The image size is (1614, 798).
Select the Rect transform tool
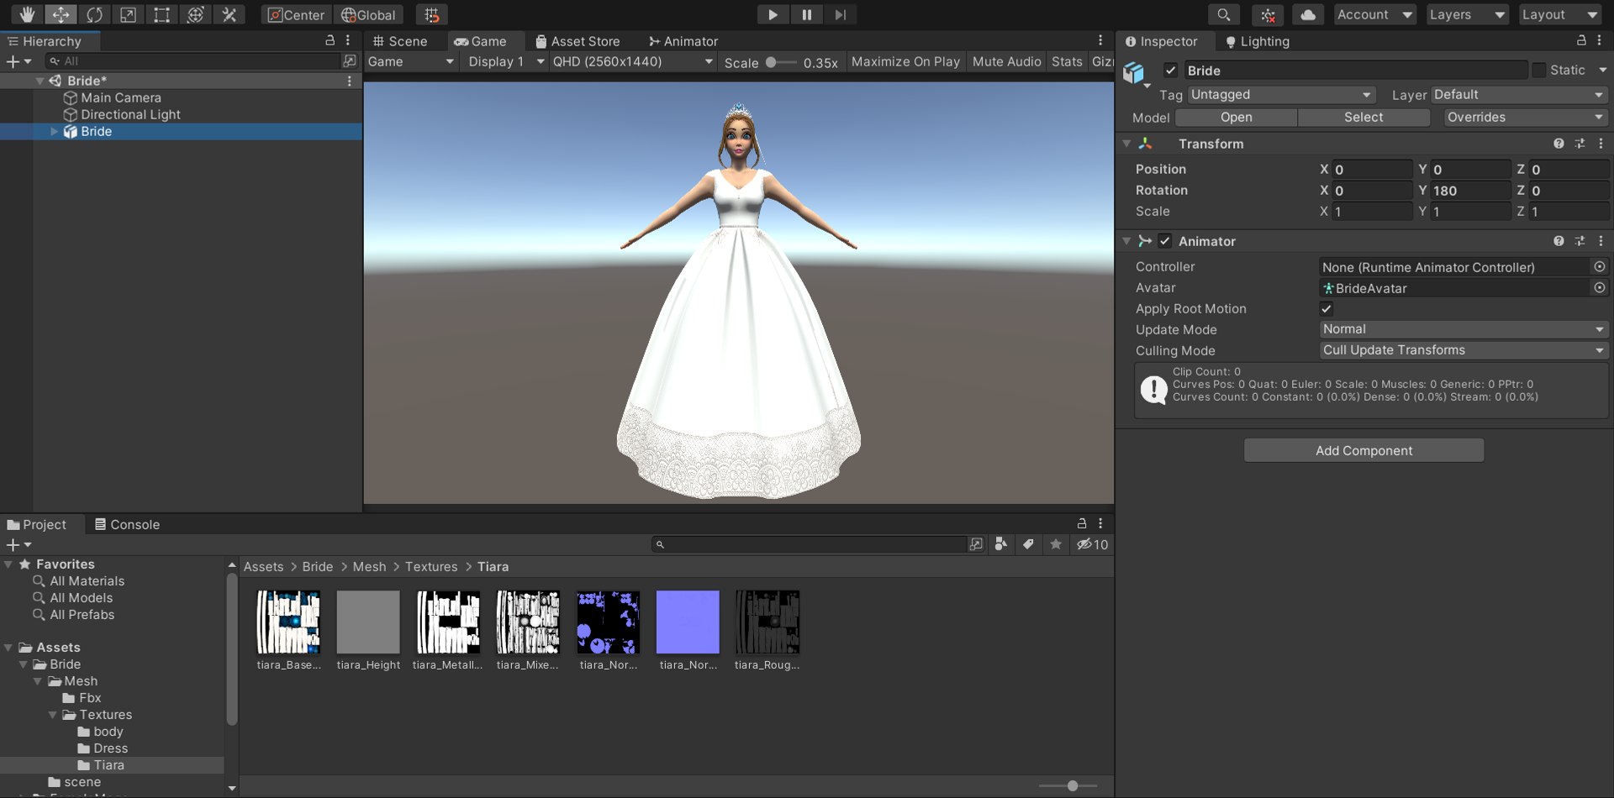point(161,14)
